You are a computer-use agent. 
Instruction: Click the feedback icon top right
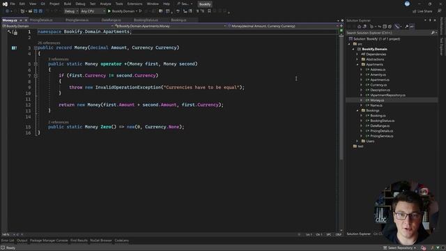440,11
